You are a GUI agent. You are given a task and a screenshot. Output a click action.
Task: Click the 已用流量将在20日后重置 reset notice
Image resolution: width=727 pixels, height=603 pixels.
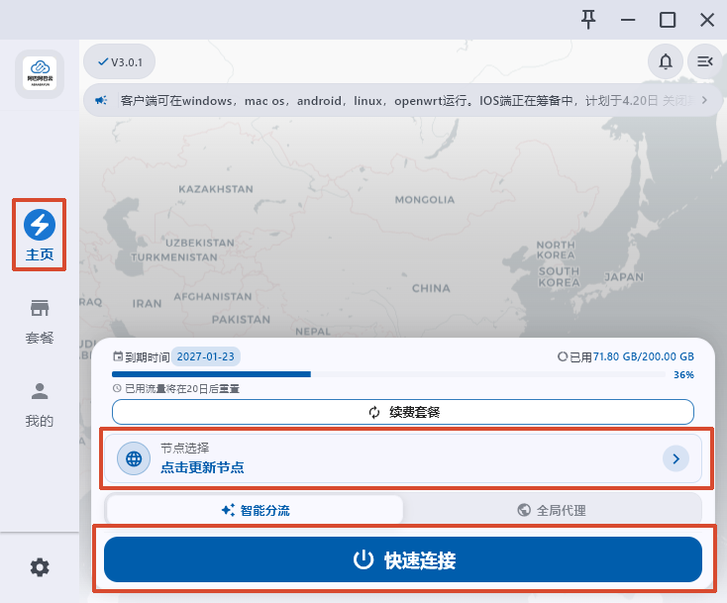click(x=182, y=389)
